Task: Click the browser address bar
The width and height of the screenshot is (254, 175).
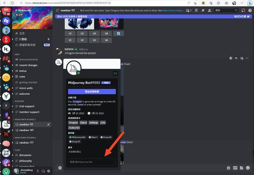Action: tap(104, 3)
